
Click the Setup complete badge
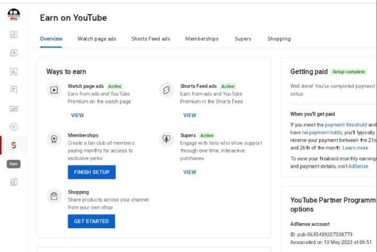coord(349,72)
